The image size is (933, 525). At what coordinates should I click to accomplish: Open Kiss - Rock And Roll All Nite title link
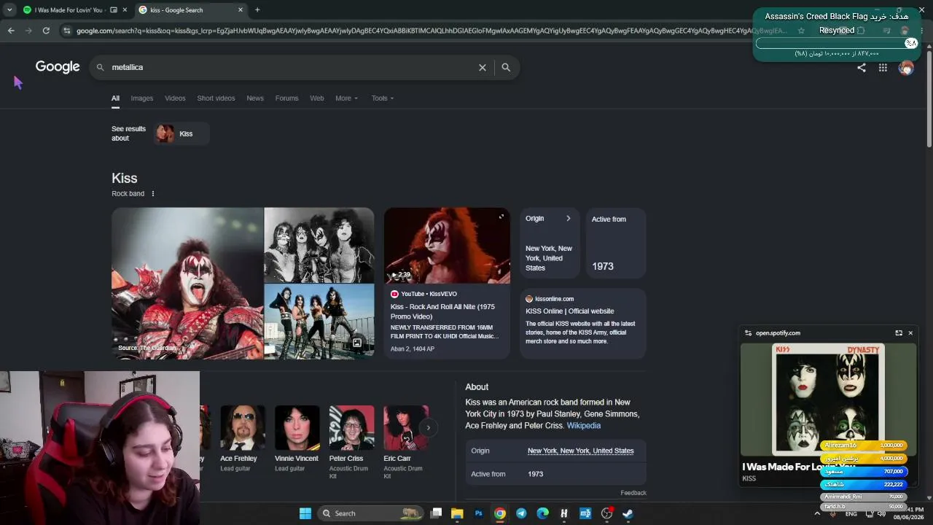[442, 311]
